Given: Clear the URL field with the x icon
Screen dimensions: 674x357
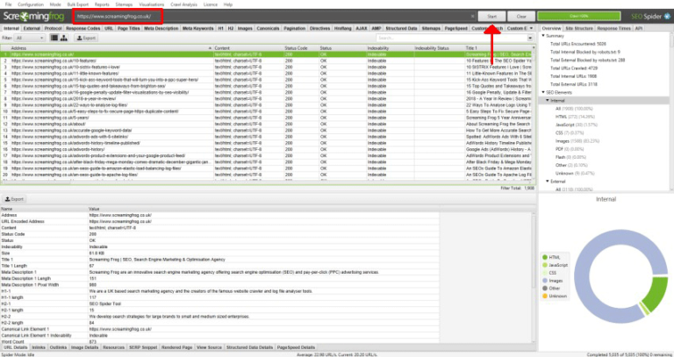Looking at the screenshot, I should [472, 17].
